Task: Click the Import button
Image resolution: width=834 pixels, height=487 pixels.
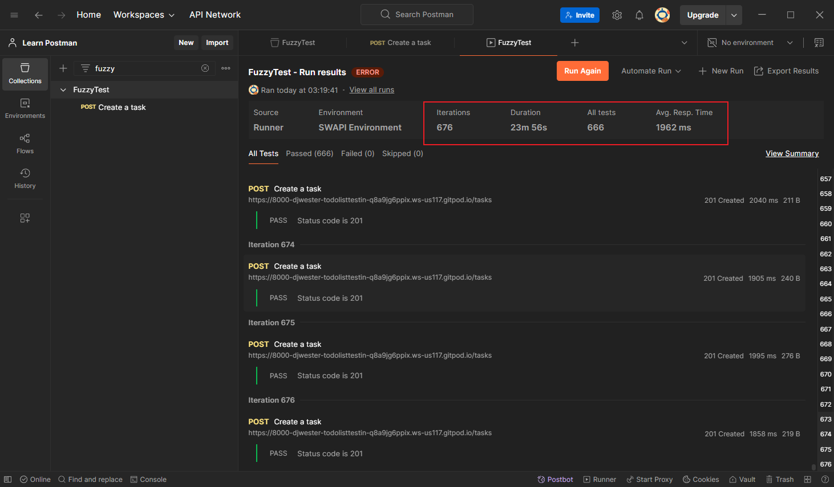Action: coord(217,43)
